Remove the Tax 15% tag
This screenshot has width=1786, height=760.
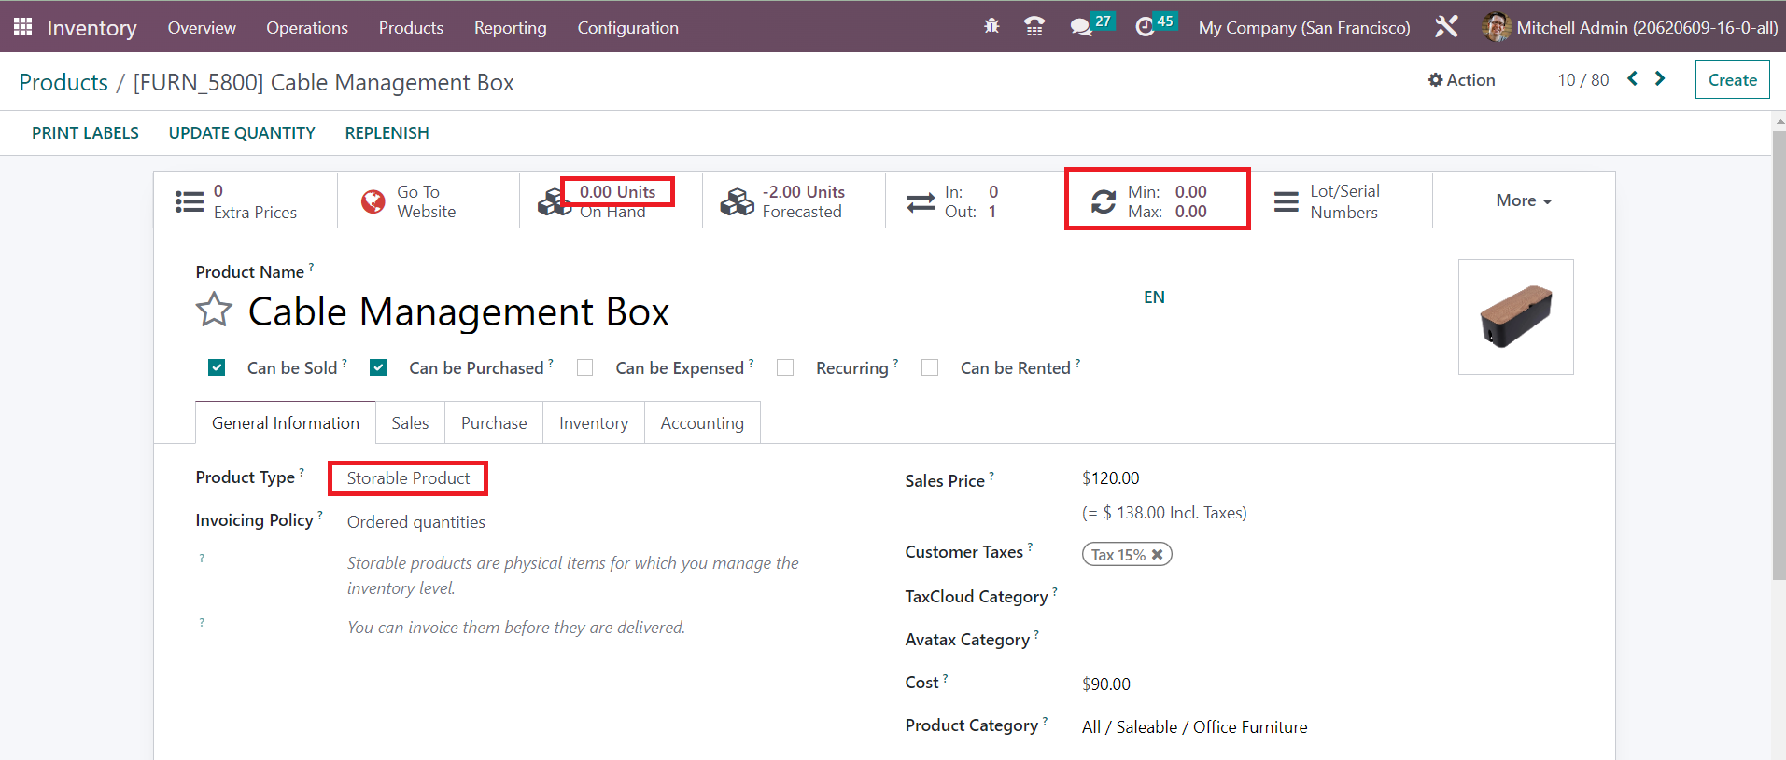1158,555
